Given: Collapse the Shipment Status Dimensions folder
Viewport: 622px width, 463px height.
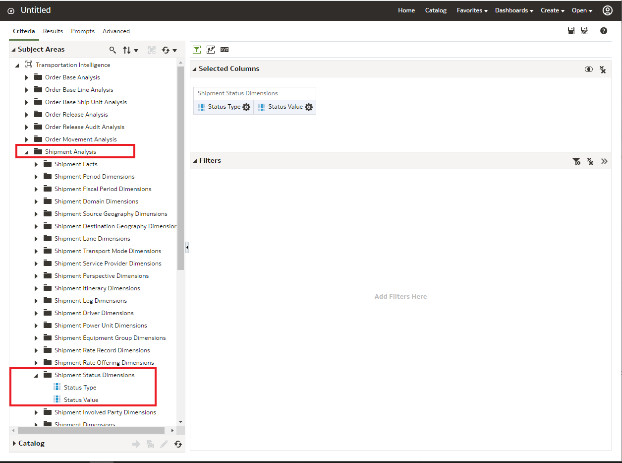Looking at the screenshot, I should pyautogui.click(x=36, y=376).
